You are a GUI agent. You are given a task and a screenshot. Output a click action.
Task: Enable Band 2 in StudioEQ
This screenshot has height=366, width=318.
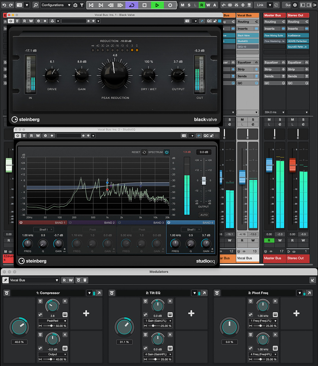click(x=70, y=223)
